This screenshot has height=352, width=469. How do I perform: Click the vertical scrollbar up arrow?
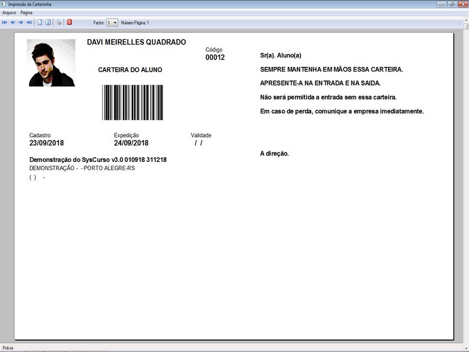pos(466,20)
